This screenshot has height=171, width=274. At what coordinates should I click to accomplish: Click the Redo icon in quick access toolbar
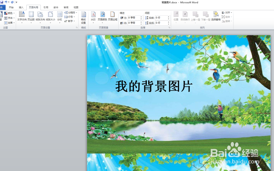click(12, 2)
